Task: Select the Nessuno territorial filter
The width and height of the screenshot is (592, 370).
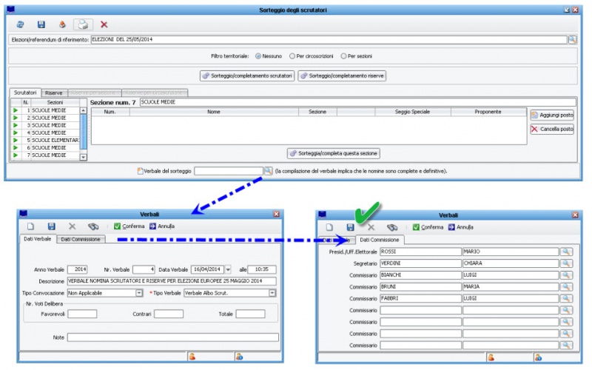Action: (x=258, y=55)
